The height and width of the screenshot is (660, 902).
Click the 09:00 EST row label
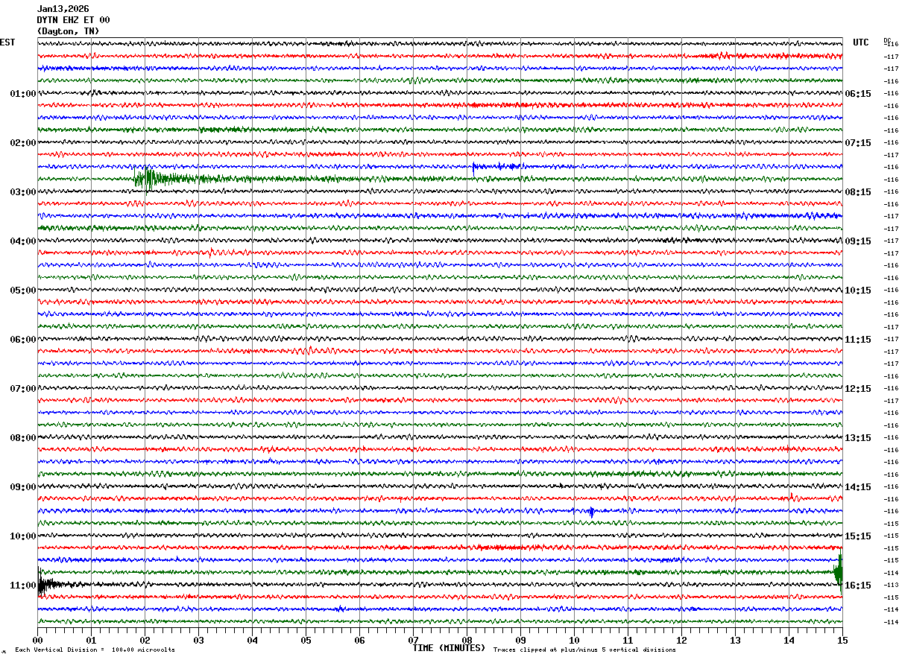(22, 487)
